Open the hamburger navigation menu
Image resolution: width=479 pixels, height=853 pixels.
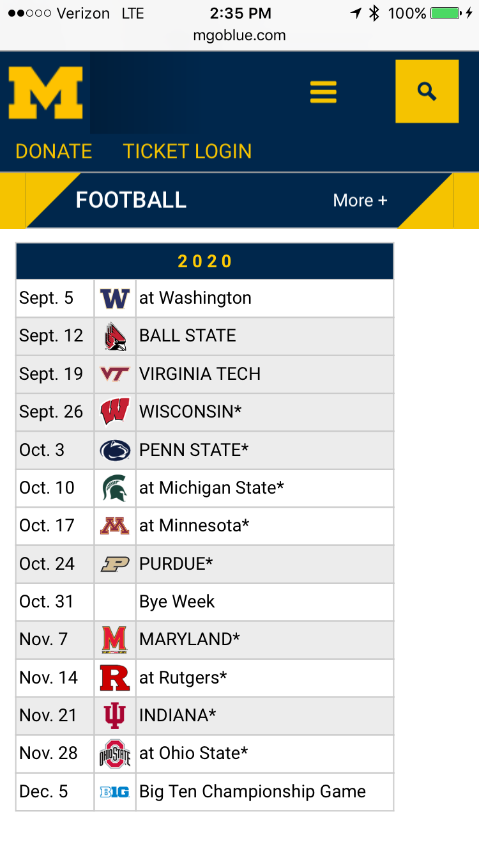[323, 91]
